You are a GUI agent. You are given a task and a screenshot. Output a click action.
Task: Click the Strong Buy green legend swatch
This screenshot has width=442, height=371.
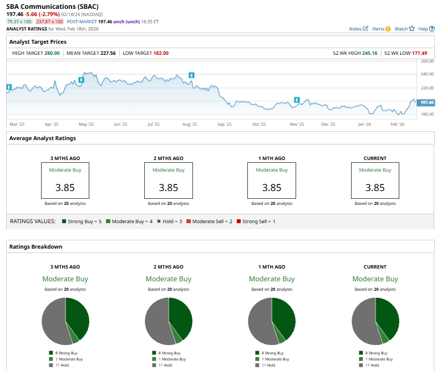click(64, 221)
